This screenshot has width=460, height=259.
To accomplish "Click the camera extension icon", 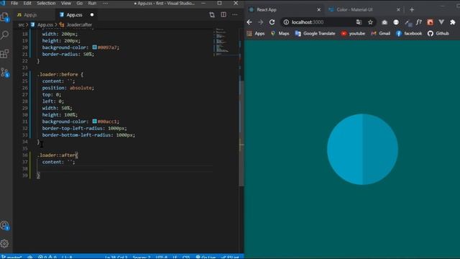I will tap(385, 22).
